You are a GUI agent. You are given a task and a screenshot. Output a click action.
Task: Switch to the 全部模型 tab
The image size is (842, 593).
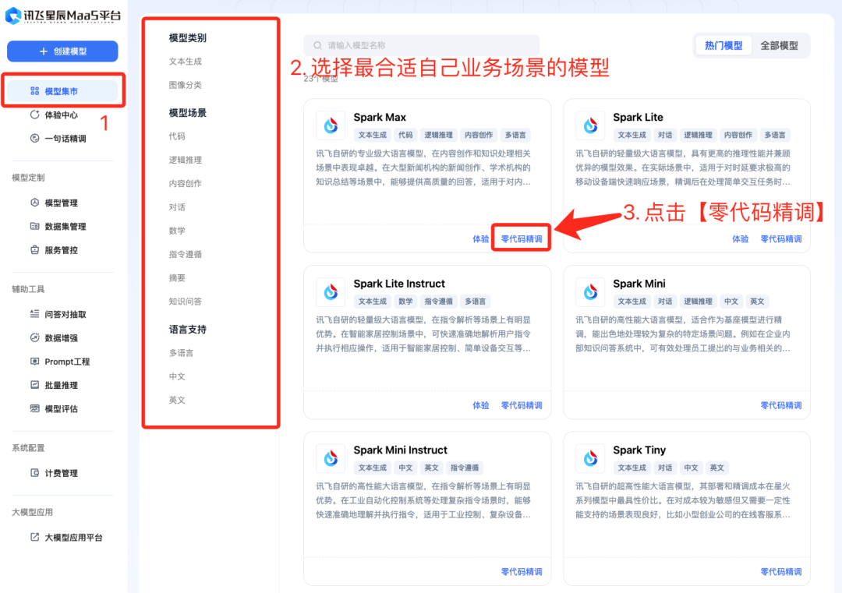pyautogui.click(x=779, y=46)
